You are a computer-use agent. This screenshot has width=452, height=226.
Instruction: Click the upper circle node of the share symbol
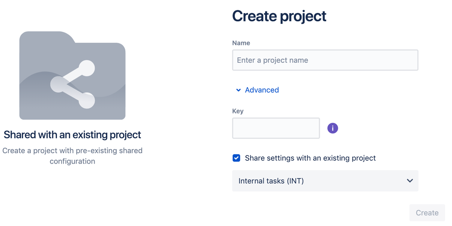tap(86, 69)
